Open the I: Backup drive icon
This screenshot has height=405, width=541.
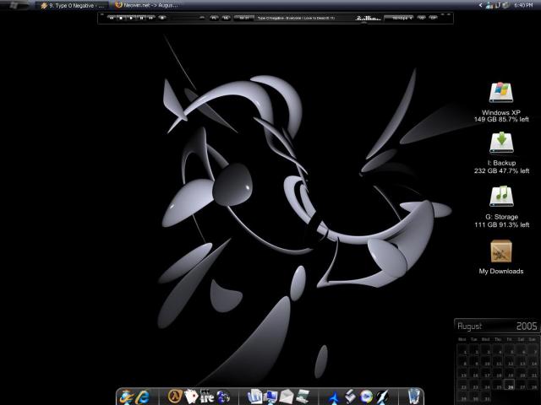pyautogui.click(x=501, y=143)
